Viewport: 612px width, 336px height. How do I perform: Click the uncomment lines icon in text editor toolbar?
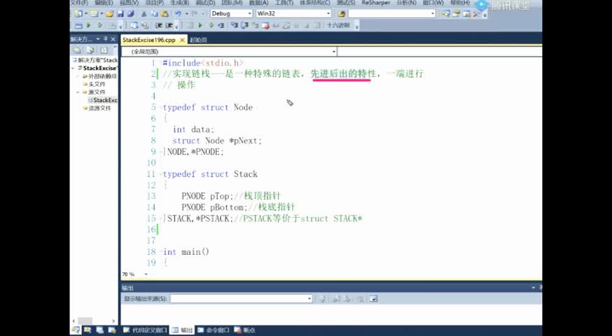coord(169,25)
